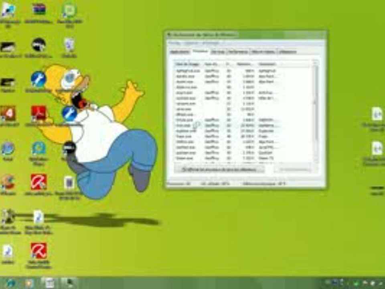Click the Task Manager taskbar icon
The image size is (385, 289).
click(x=69, y=283)
